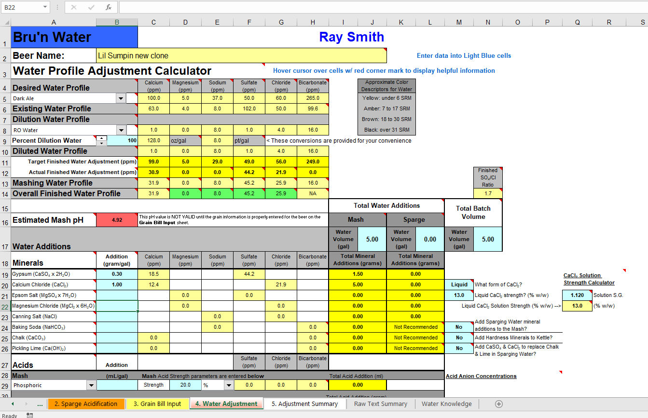Click the Percent Dilution Water value 100
Viewport: 648px width, 418px height.
pyautogui.click(x=122, y=141)
